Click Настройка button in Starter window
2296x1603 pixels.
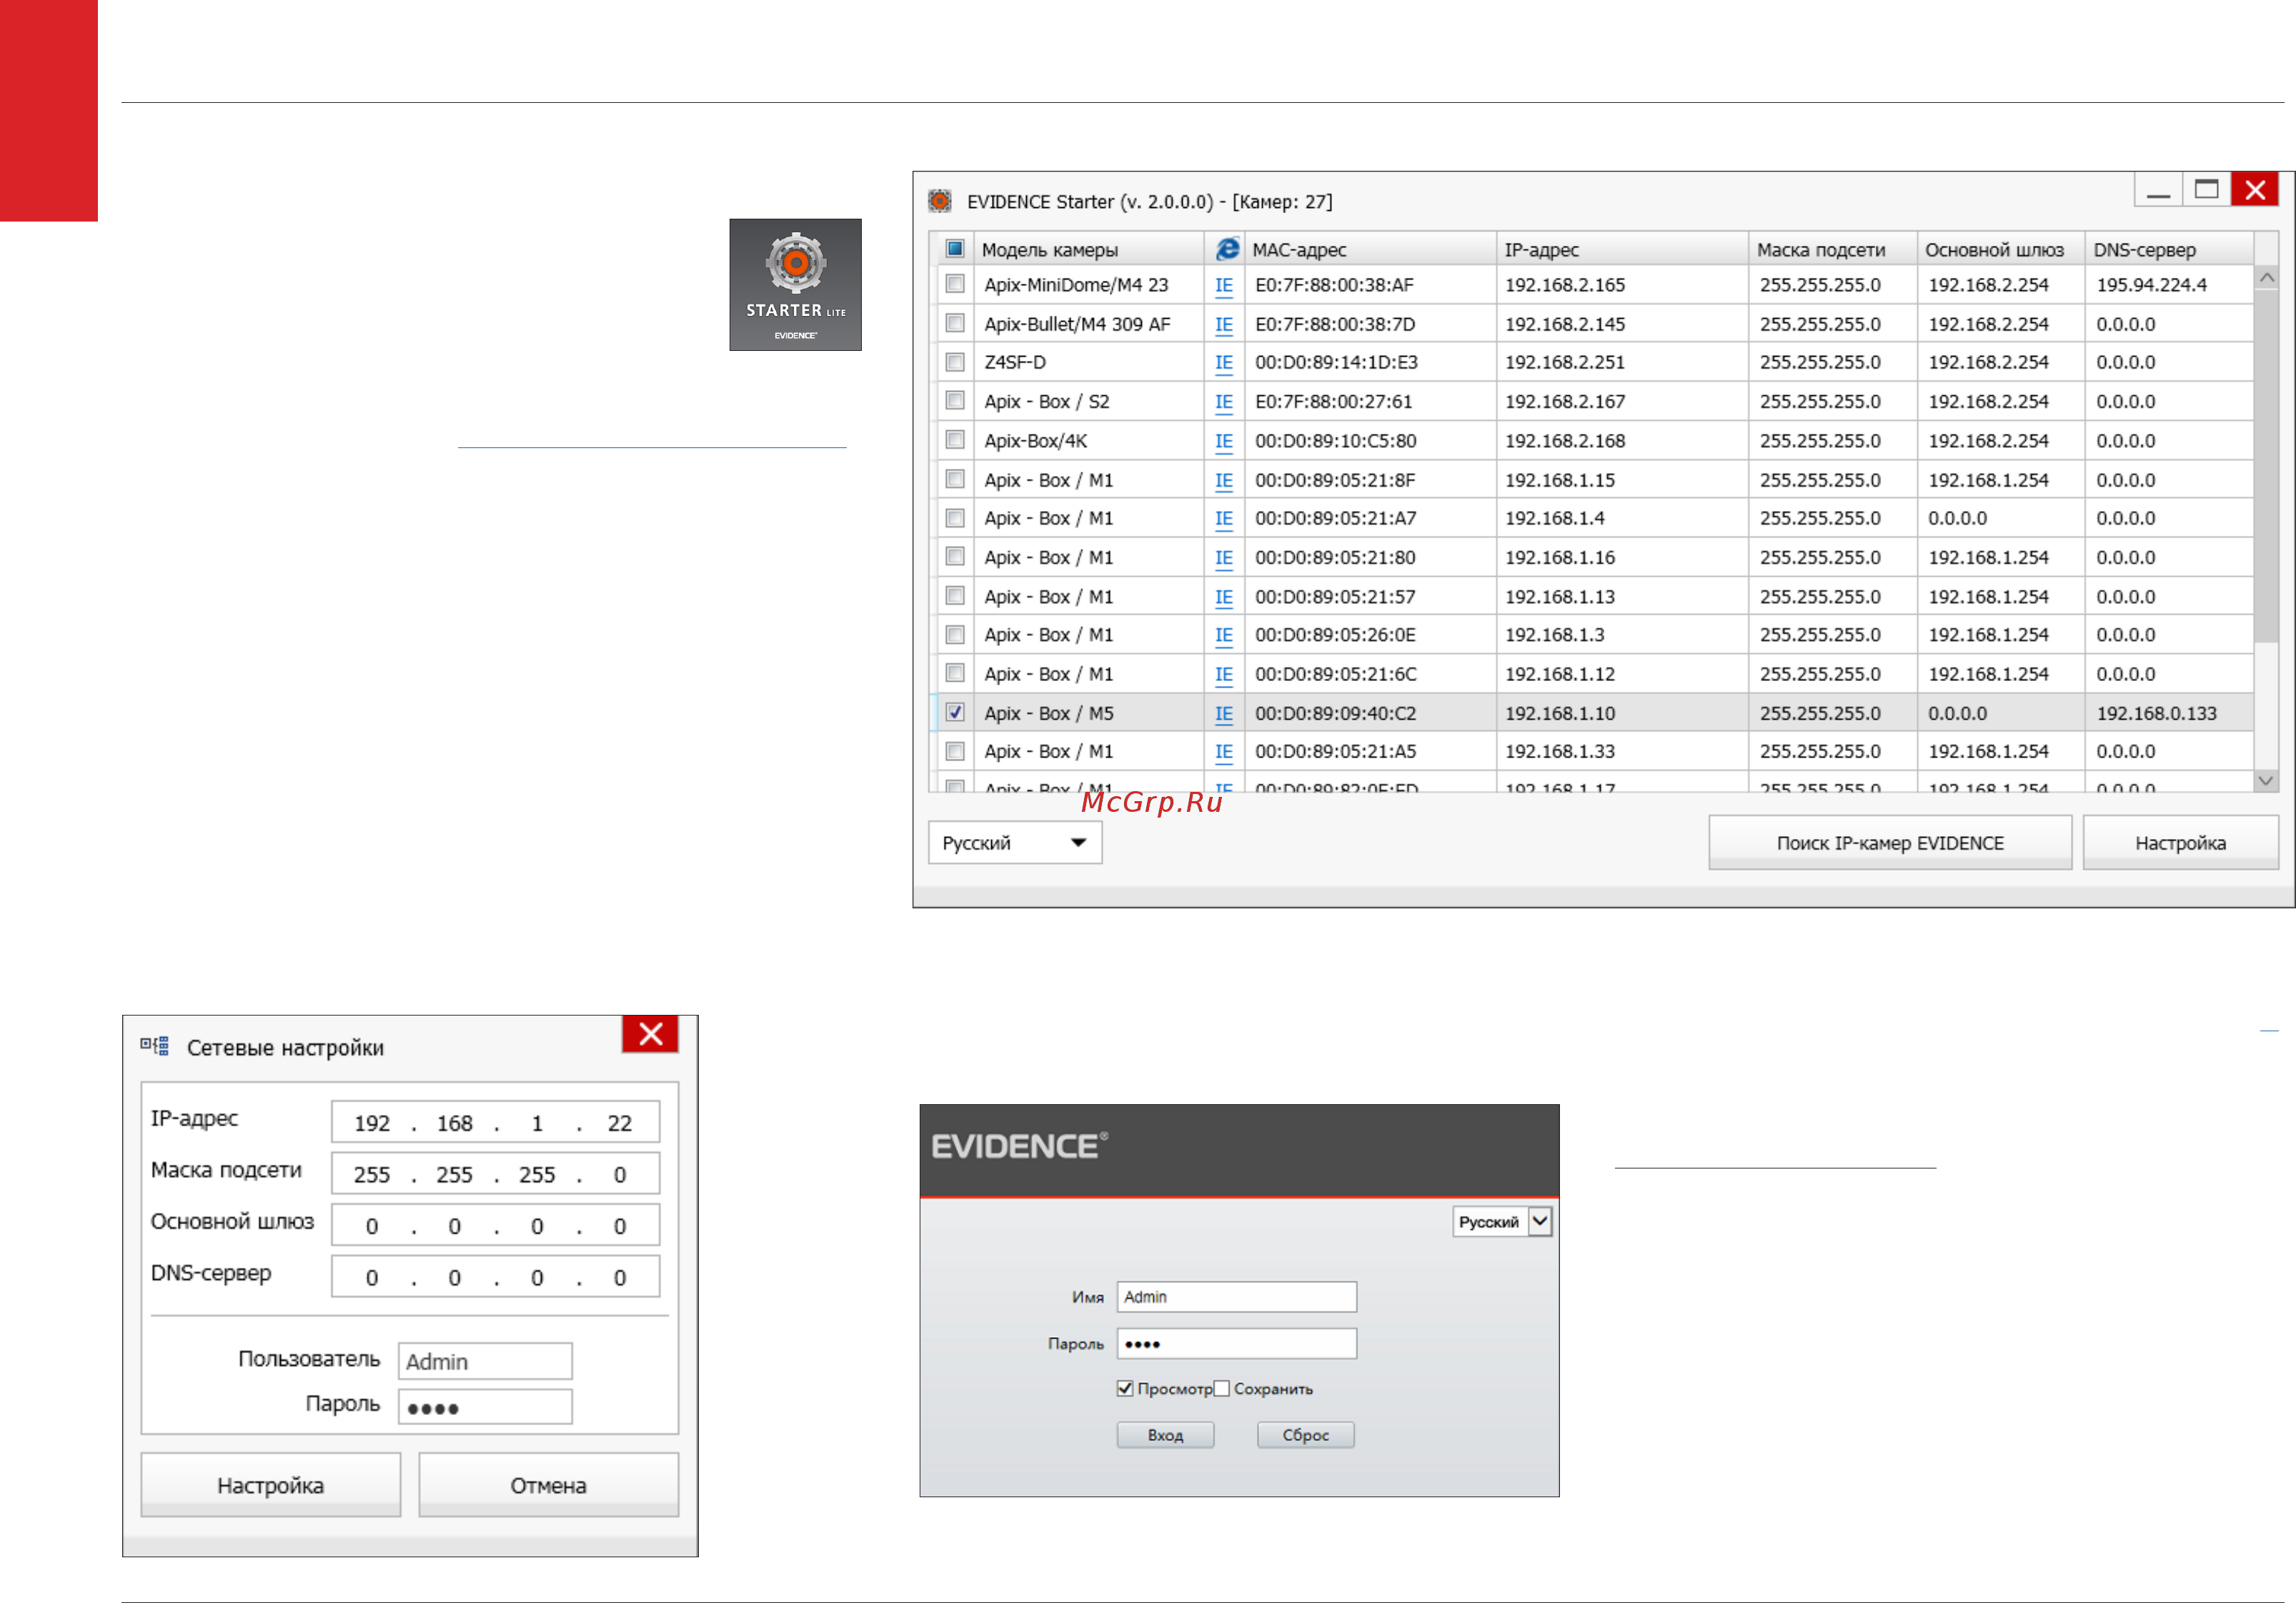click(2180, 843)
